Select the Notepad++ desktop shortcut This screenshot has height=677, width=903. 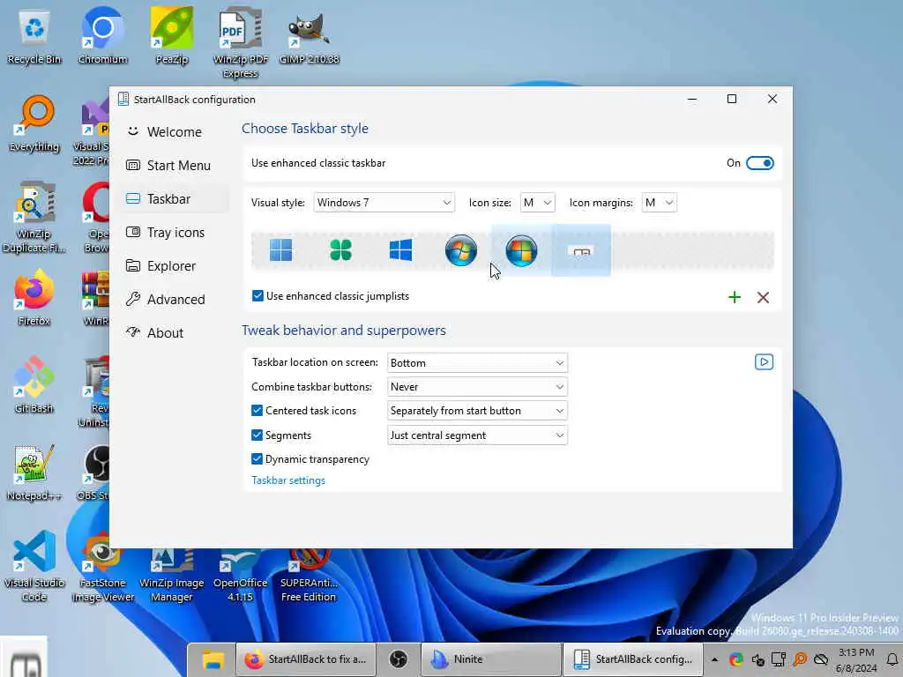(x=34, y=472)
